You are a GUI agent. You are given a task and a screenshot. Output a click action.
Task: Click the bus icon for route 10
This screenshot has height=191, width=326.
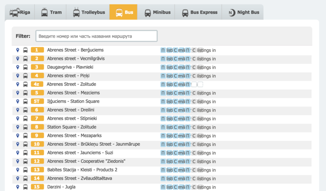coord(25,144)
